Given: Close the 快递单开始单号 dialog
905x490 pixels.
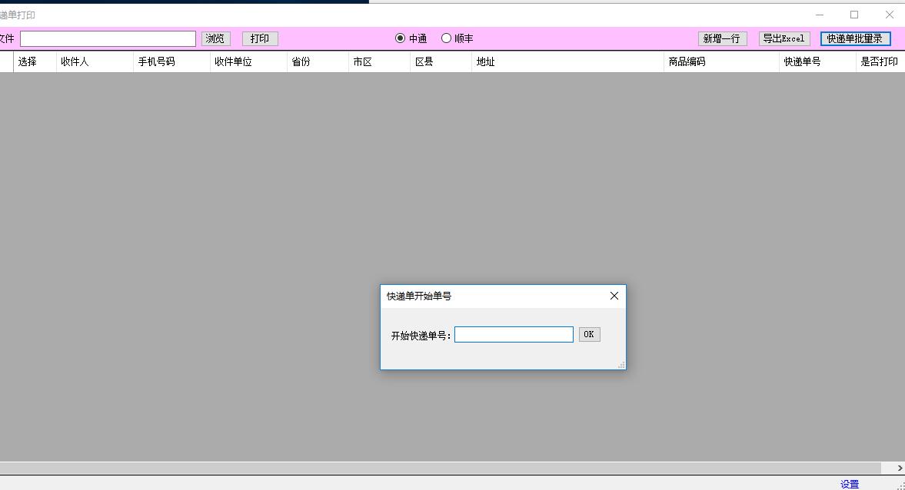Looking at the screenshot, I should click(614, 296).
